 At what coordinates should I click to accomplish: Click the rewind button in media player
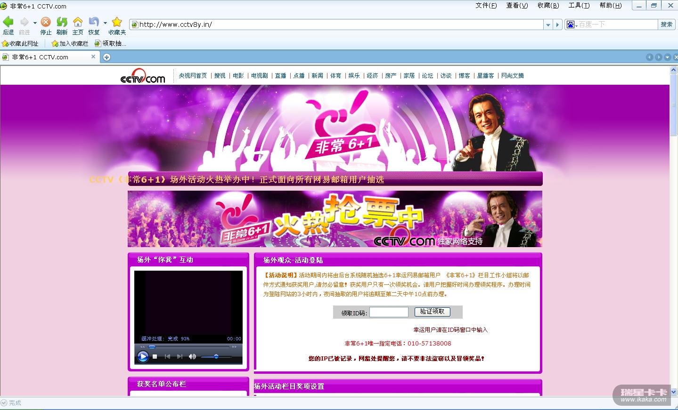[x=143, y=347]
